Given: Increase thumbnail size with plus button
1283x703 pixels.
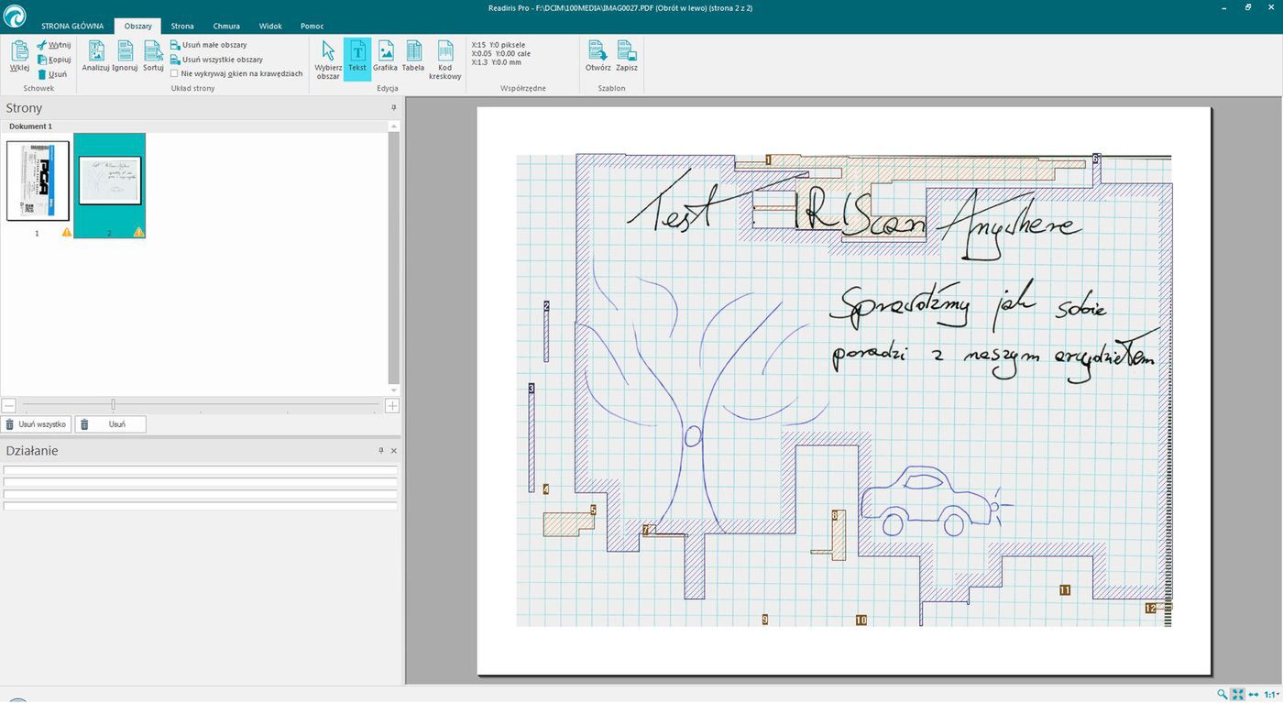Looking at the screenshot, I should pos(392,405).
